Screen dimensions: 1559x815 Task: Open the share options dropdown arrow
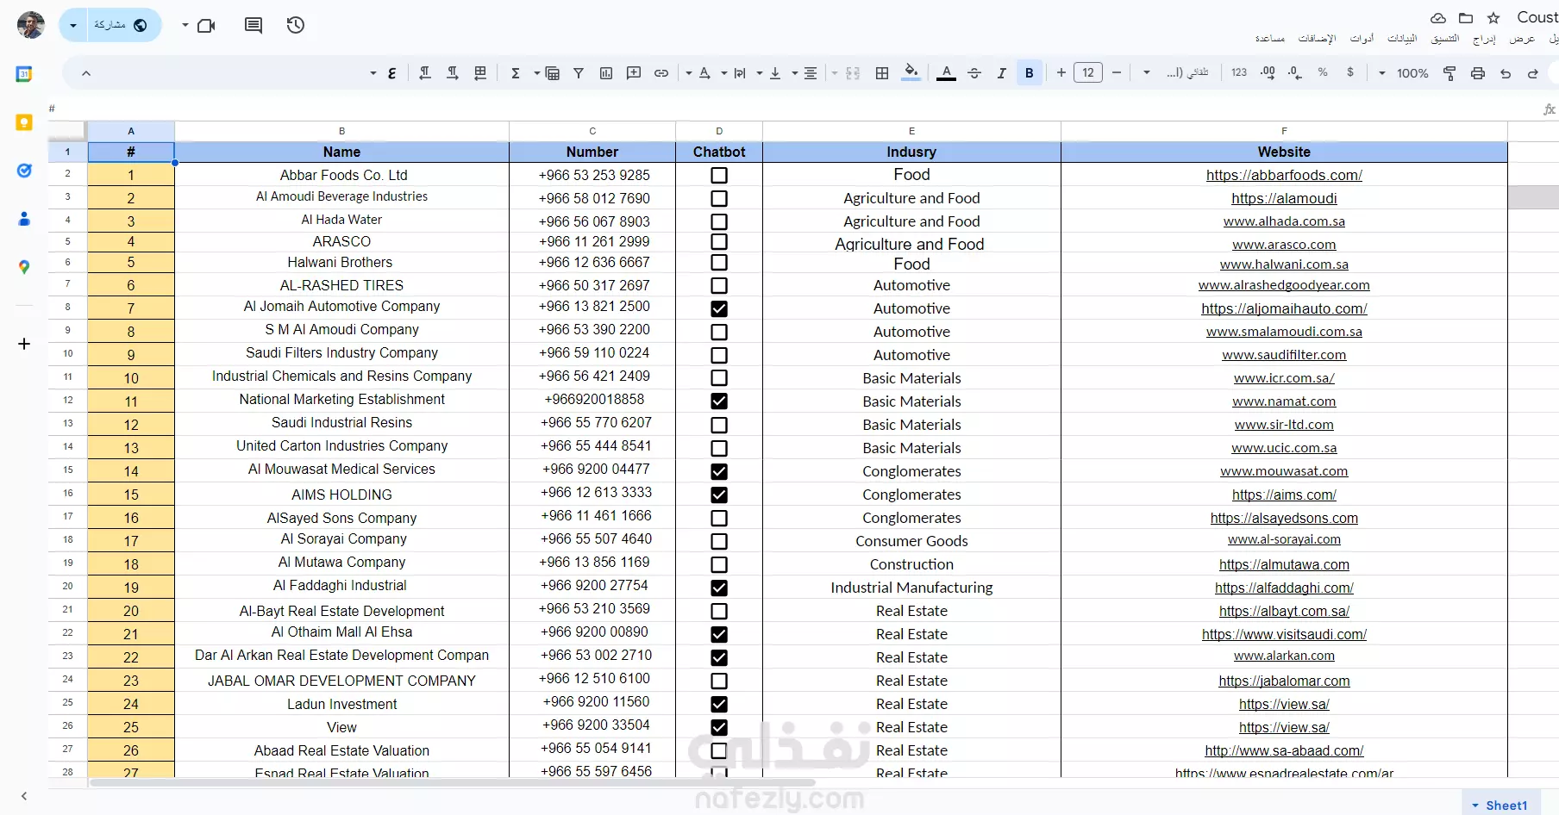[73, 26]
